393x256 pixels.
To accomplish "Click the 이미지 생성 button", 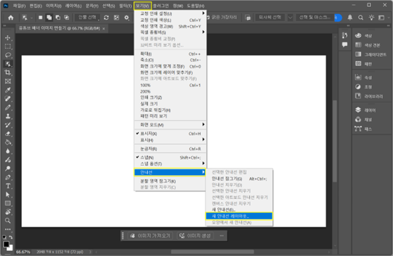I will 195,236.
